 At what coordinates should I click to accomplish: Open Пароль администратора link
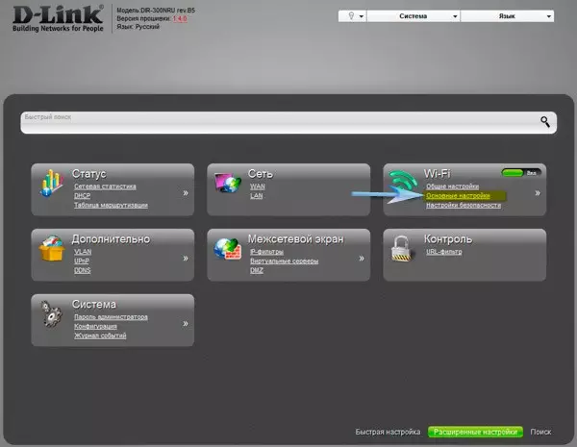[x=111, y=317]
